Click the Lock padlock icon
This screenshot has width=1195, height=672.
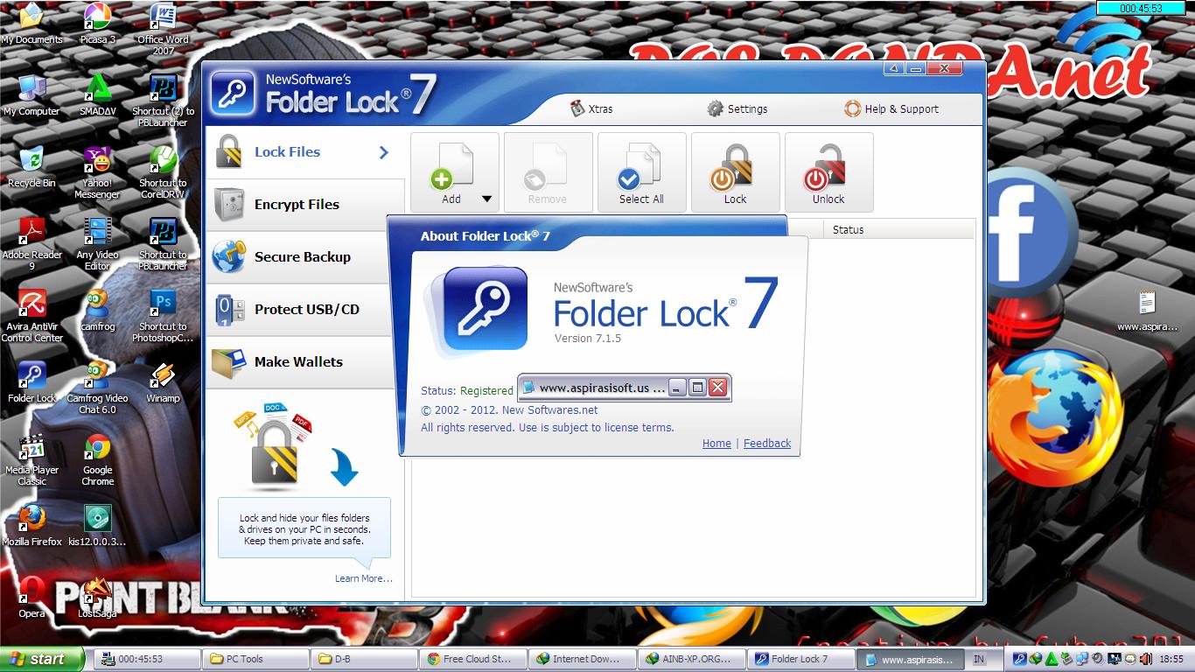(x=735, y=172)
